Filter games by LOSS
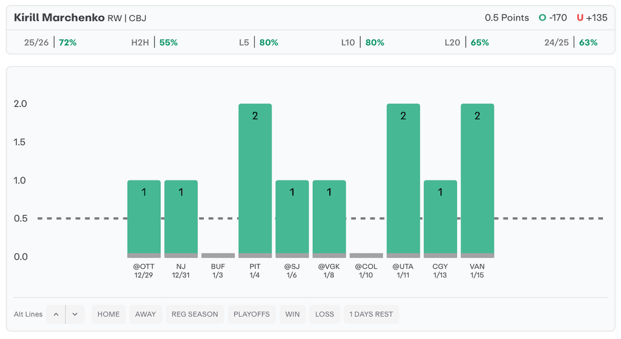 324,314
